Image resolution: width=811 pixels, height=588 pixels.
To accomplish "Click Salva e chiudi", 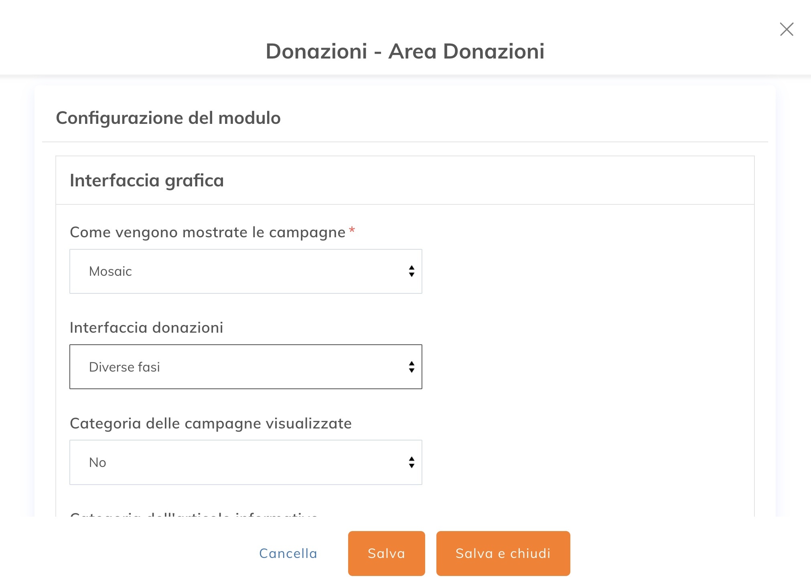I will [x=503, y=554].
